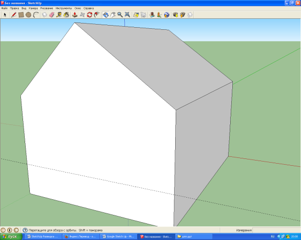
Task: Activate the Make Component tool
Action: tap(45, 15)
